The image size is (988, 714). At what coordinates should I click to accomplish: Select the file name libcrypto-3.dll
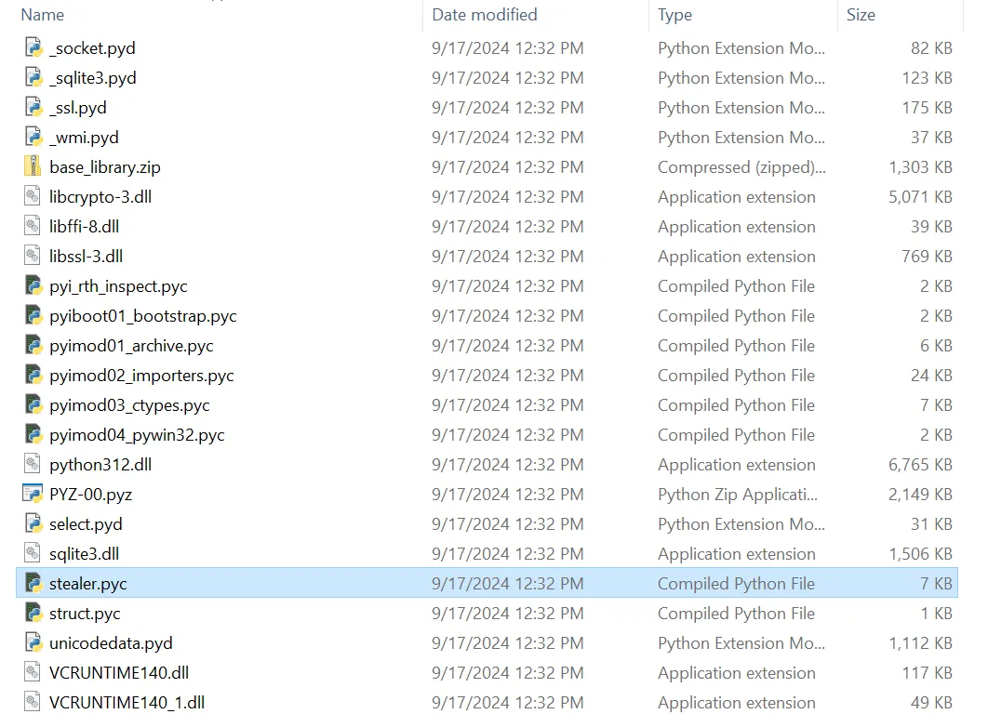click(100, 196)
